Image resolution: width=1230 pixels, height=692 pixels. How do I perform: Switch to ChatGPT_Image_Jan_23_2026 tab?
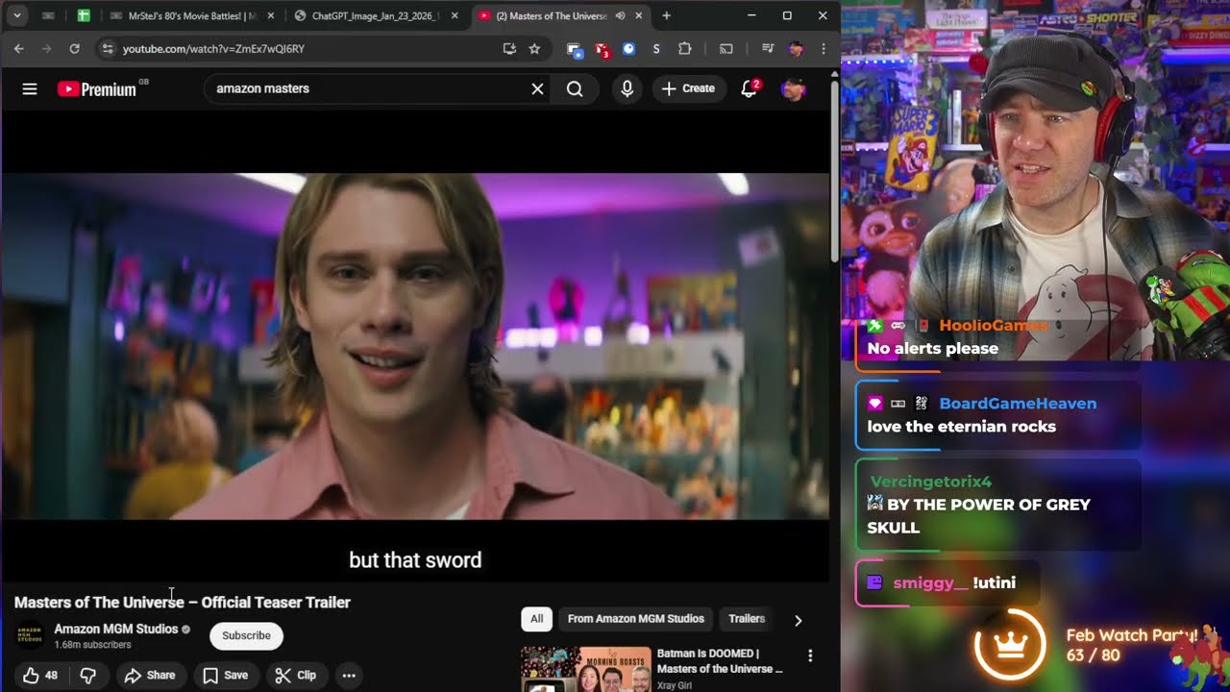click(x=375, y=15)
